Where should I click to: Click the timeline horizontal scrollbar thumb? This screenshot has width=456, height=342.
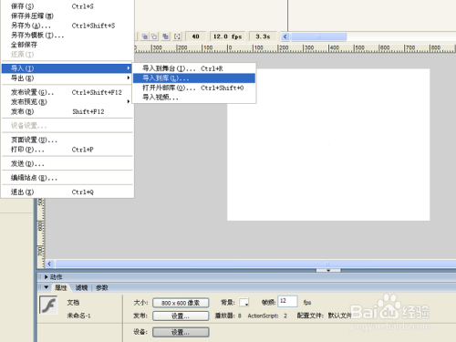(318, 36)
